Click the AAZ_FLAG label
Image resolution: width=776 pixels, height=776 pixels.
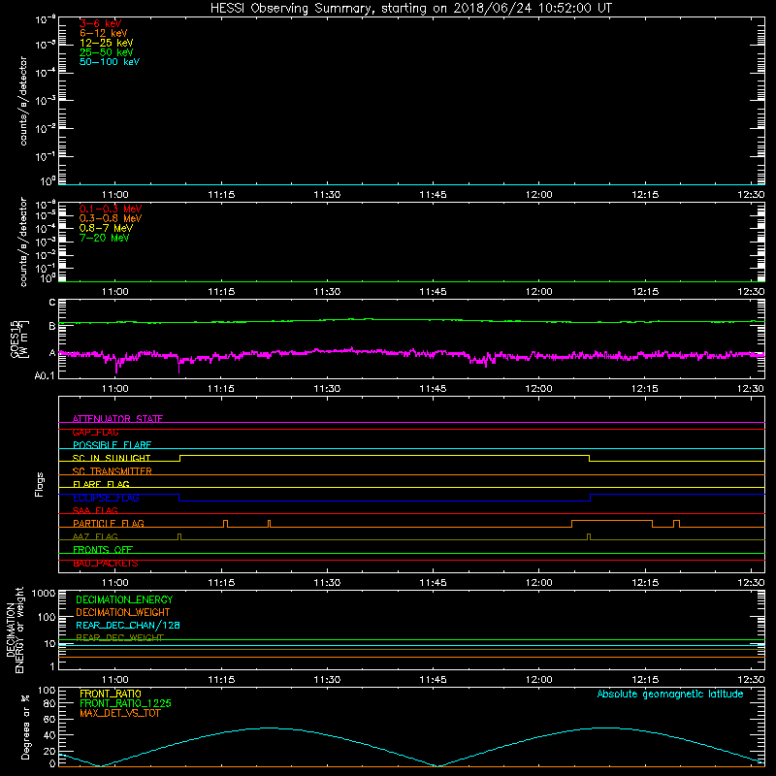click(x=95, y=536)
